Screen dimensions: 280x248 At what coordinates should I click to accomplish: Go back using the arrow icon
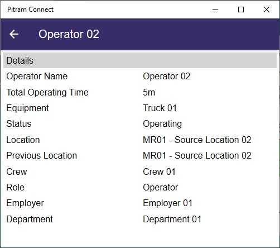14,34
